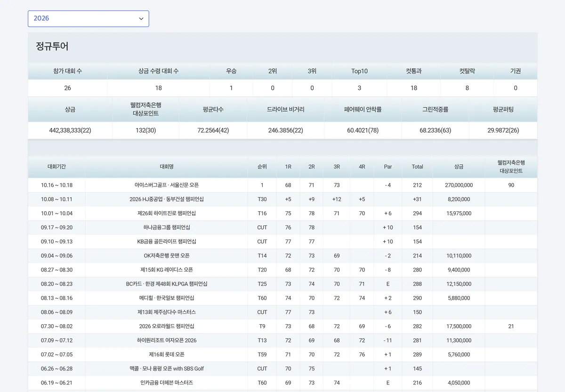
Task: Click the prize amount 4,050,000
Action: click(x=459, y=383)
